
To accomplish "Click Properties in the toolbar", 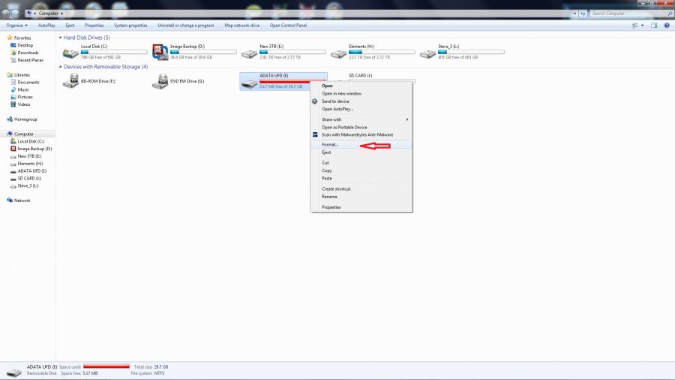I will (x=94, y=26).
